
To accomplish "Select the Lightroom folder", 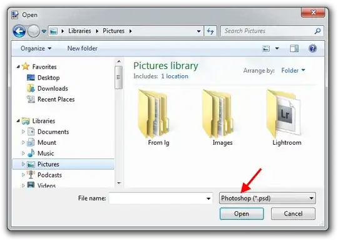I will point(287,117).
